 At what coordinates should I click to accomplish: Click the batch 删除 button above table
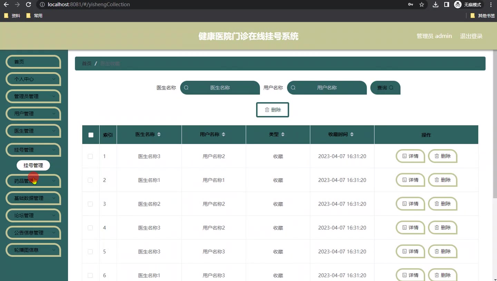tap(273, 110)
